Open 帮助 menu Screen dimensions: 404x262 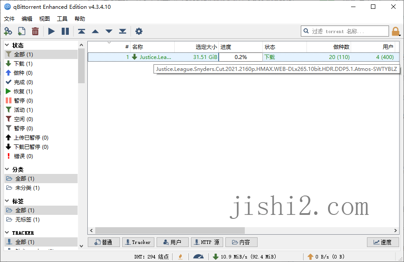pos(80,19)
